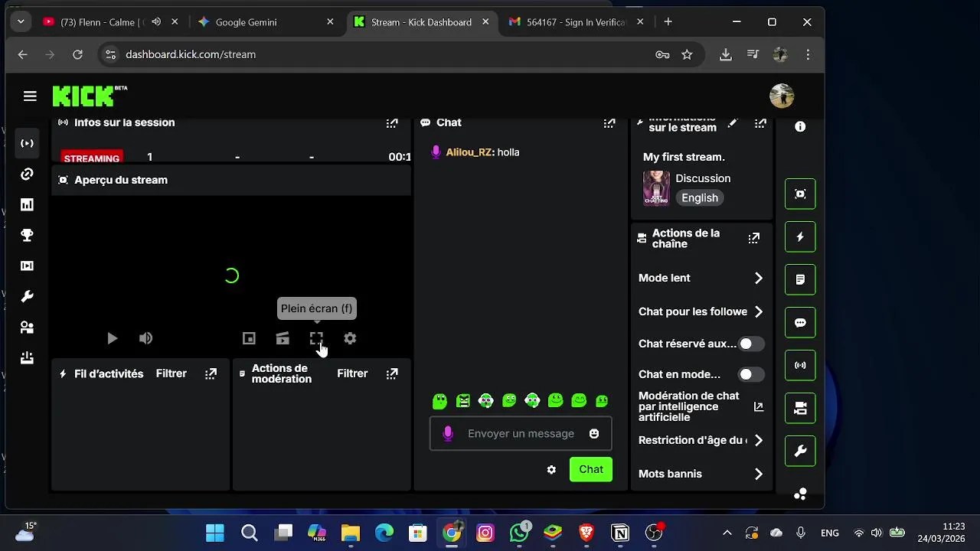This screenshot has width=980, height=551.
Task: Click the English language tag
Action: click(x=700, y=198)
